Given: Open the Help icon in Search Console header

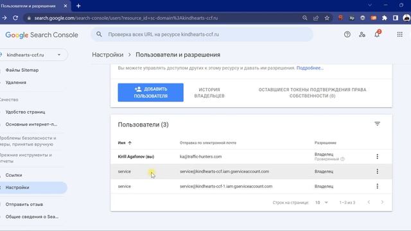Looking at the screenshot, I should pos(347,34).
